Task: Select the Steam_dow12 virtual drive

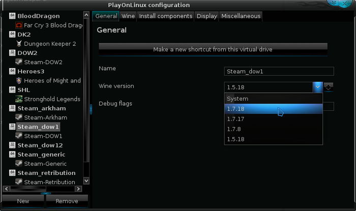Action: [x=40, y=145]
